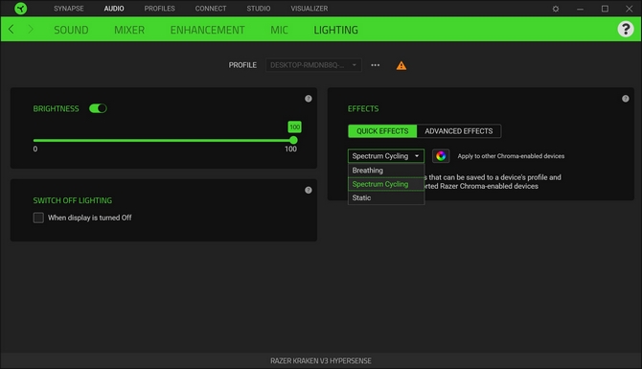Choose Static lighting effect
Image resolution: width=642 pixels, height=369 pixels.
(386, 197)
